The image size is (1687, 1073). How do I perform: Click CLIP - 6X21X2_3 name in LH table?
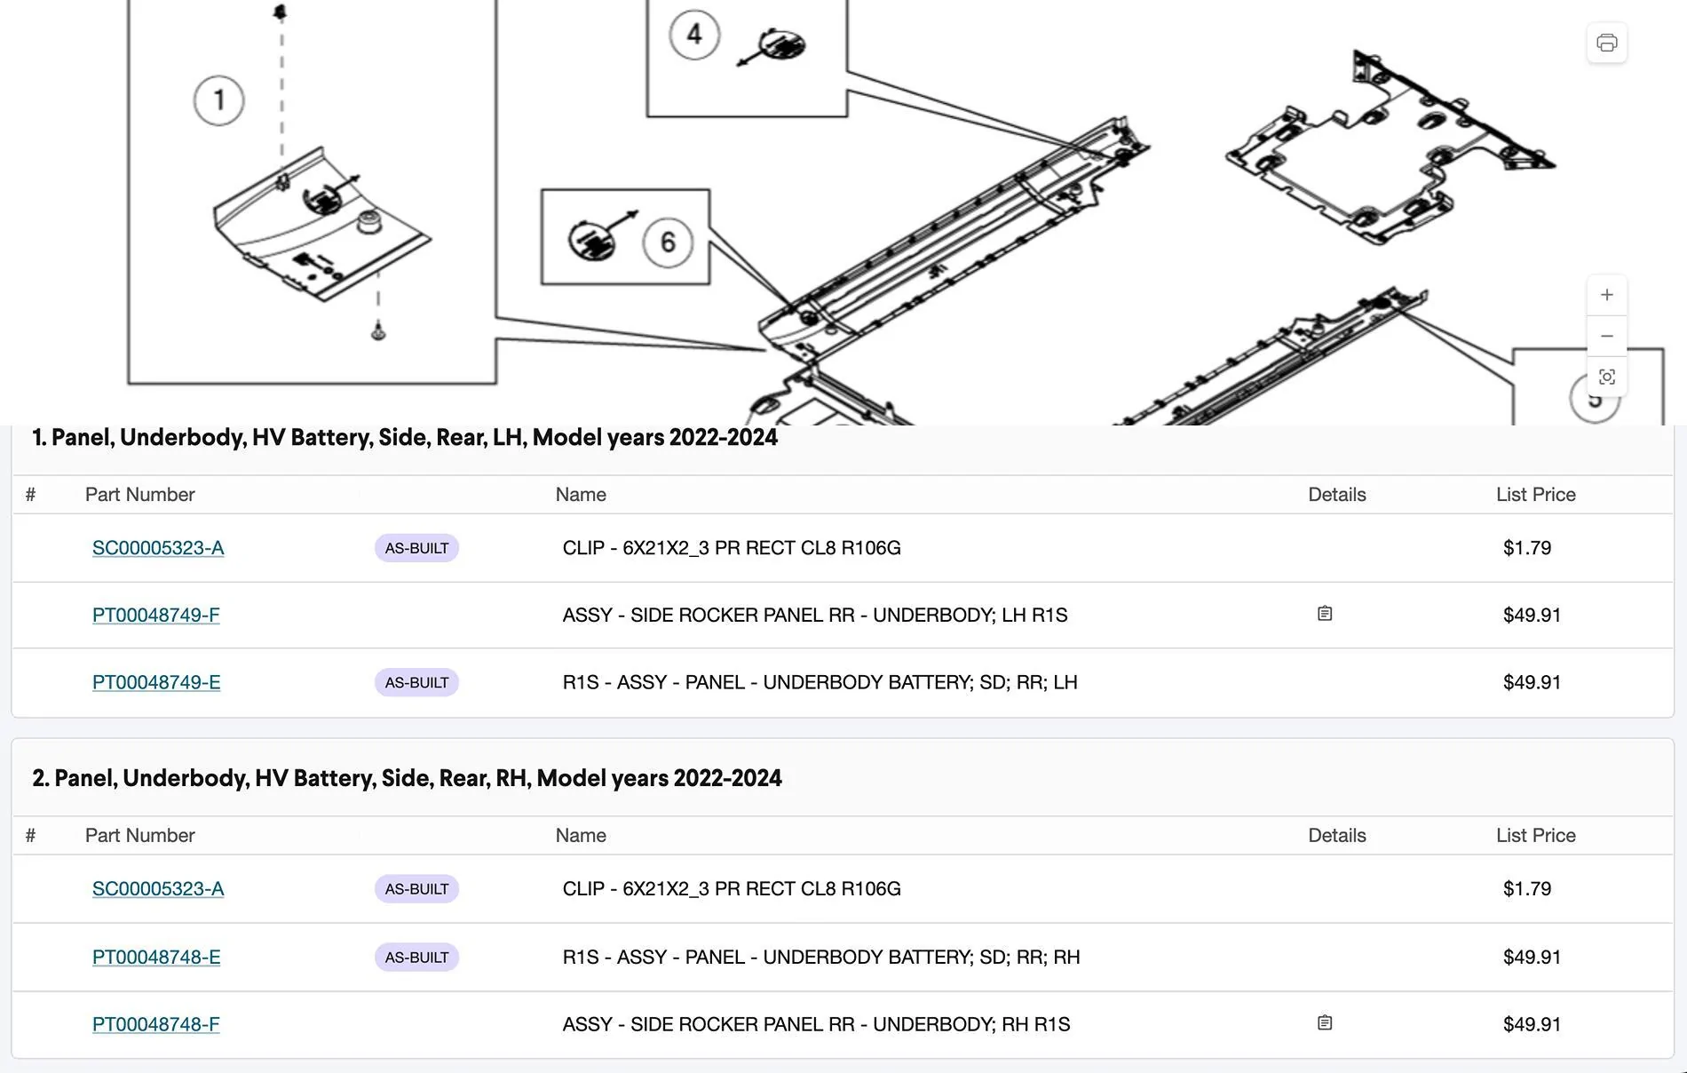[x=732, y=548]
